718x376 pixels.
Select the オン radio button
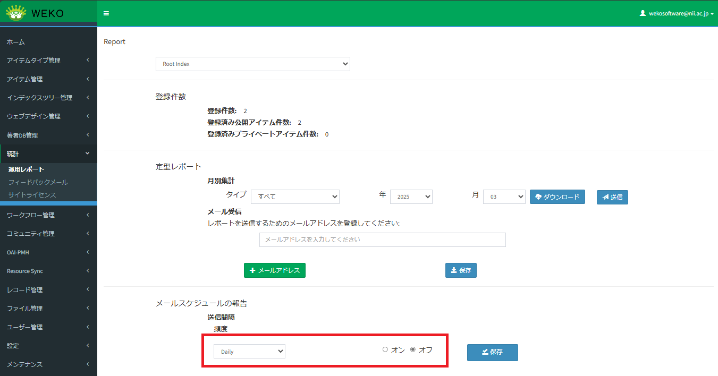[x=385, y=349]
